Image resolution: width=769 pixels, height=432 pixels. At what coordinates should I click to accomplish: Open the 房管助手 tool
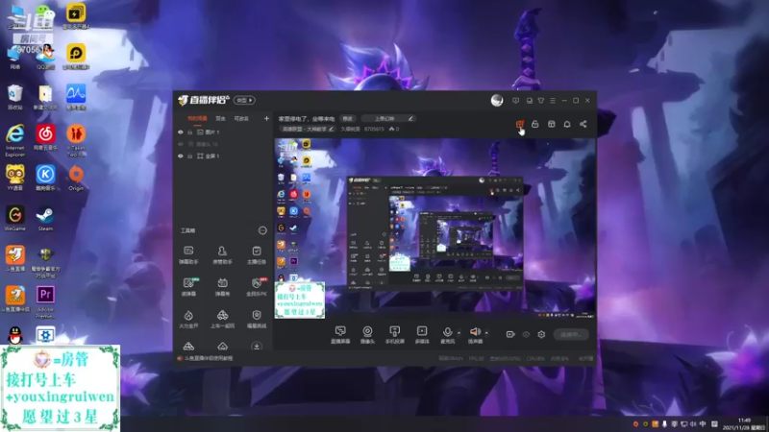click(x=222, y=255)
